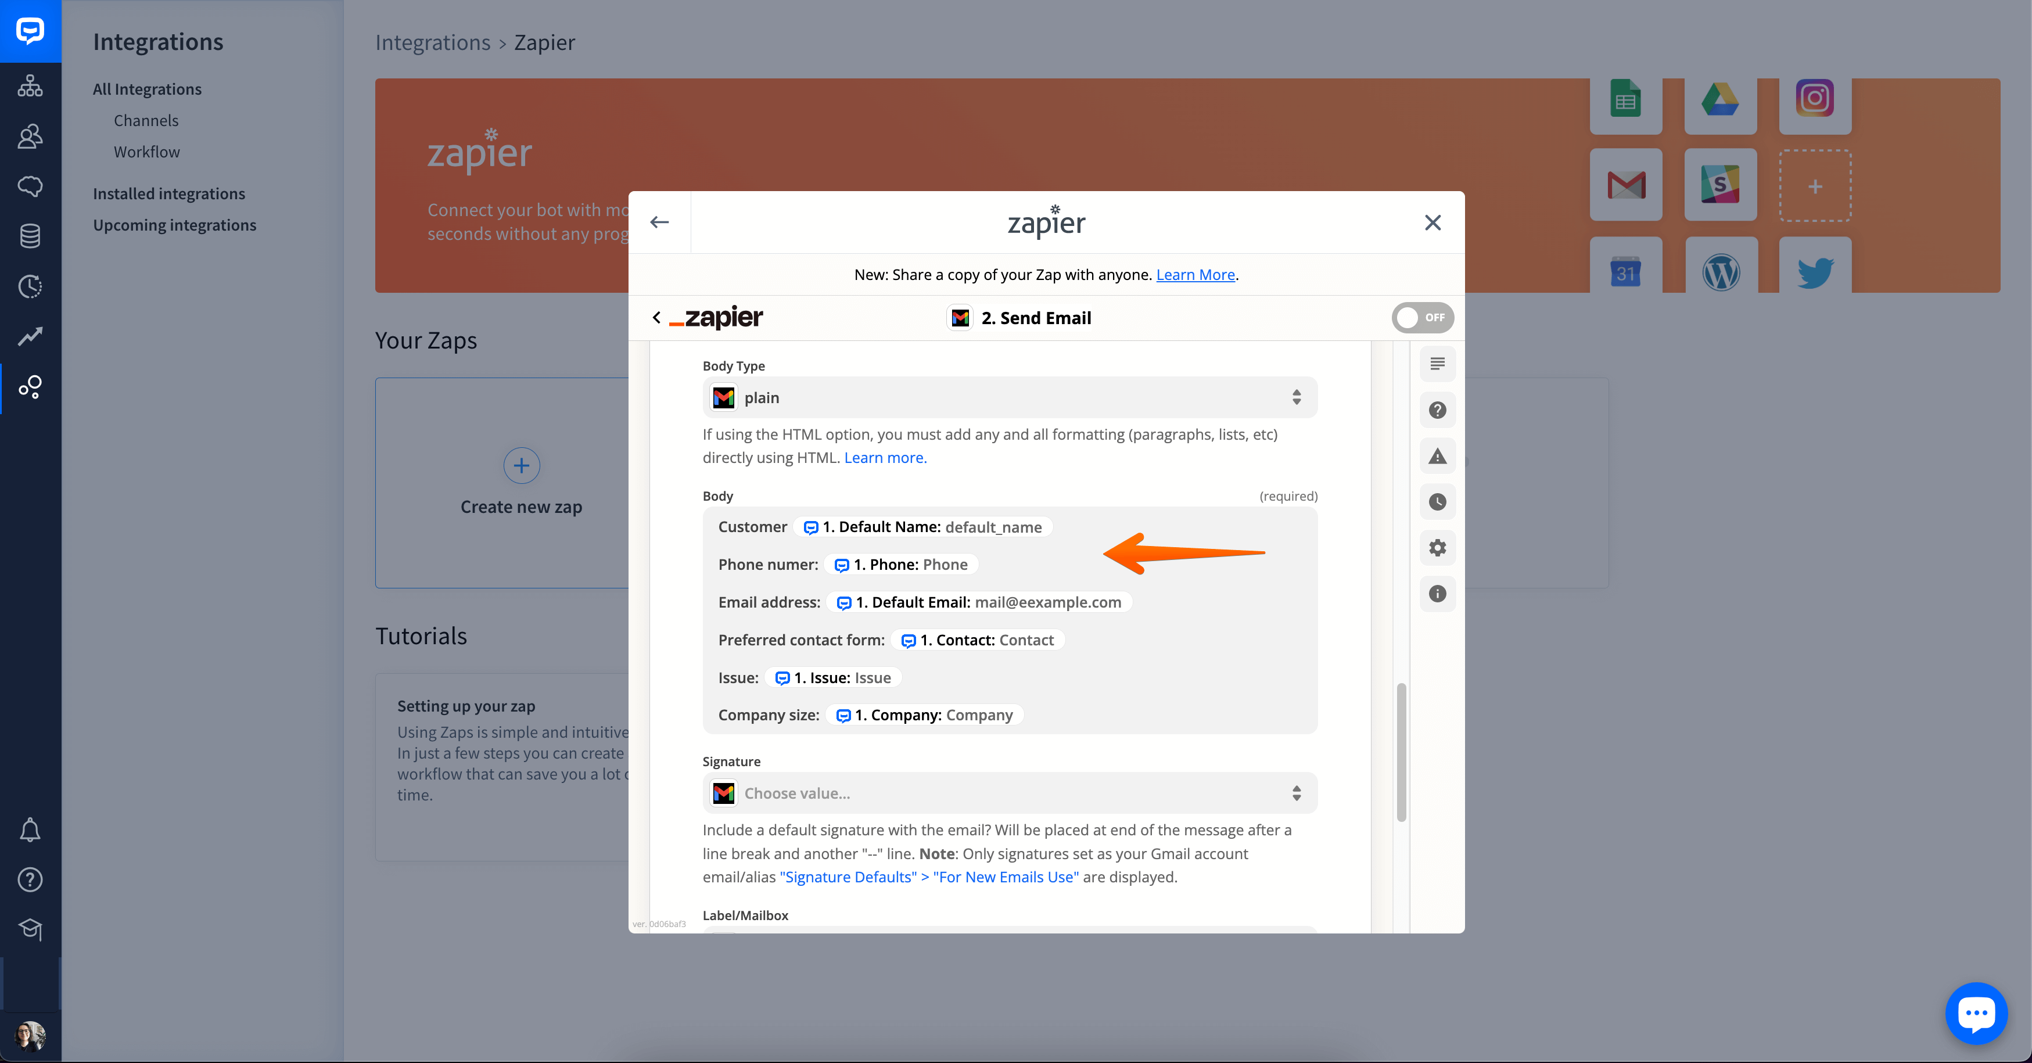Viewport: 2032px width, 1063px height.
Task: Open All Integrations in the menu
Action: [x=148, y=89]
